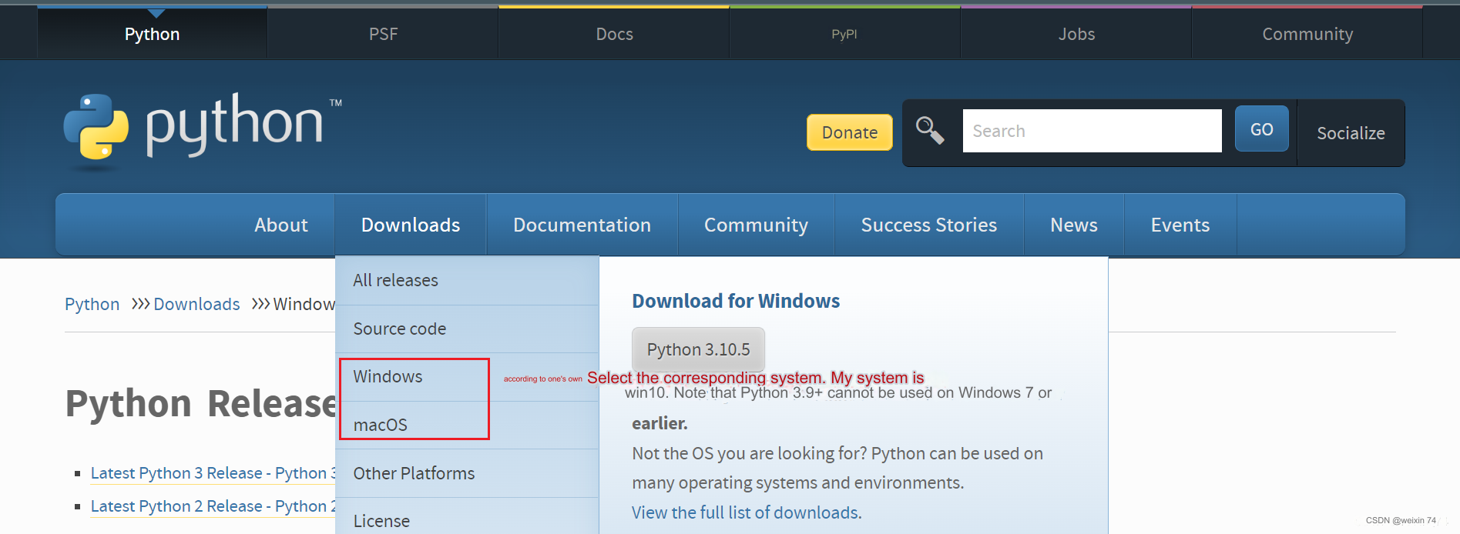Click the Download for Windows heading

pos(736,301)
